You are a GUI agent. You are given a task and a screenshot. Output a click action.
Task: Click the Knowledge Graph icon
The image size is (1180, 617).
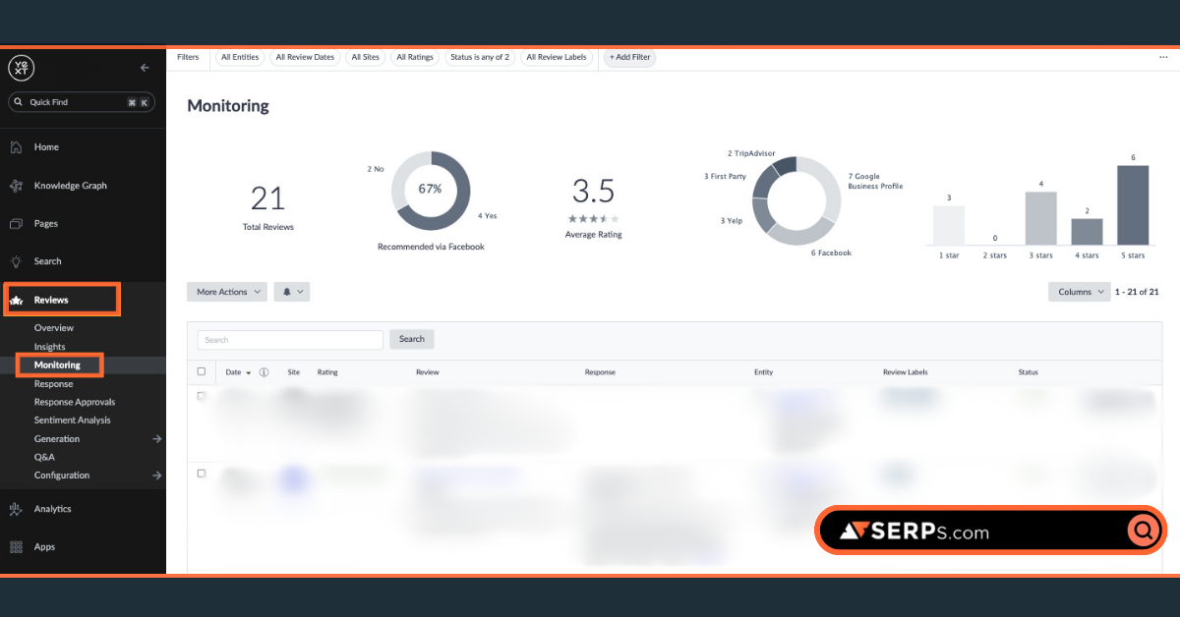(16, 186)
